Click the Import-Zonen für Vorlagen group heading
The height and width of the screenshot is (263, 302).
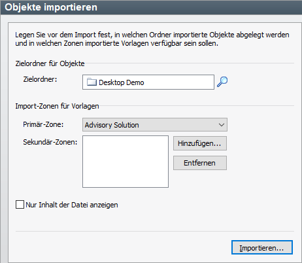[57, 106]
